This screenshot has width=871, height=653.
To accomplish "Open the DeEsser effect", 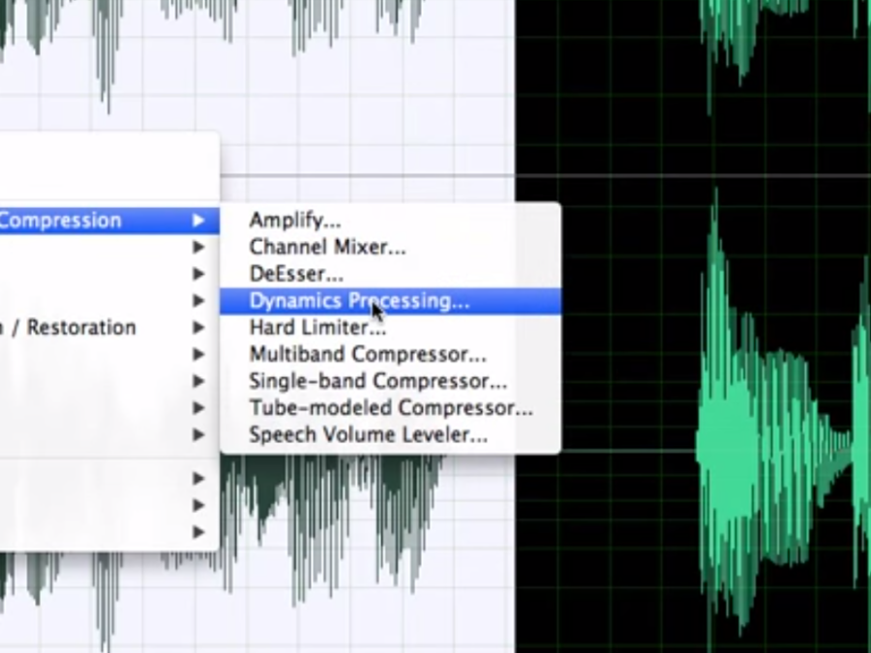I will tap(296, 275).
